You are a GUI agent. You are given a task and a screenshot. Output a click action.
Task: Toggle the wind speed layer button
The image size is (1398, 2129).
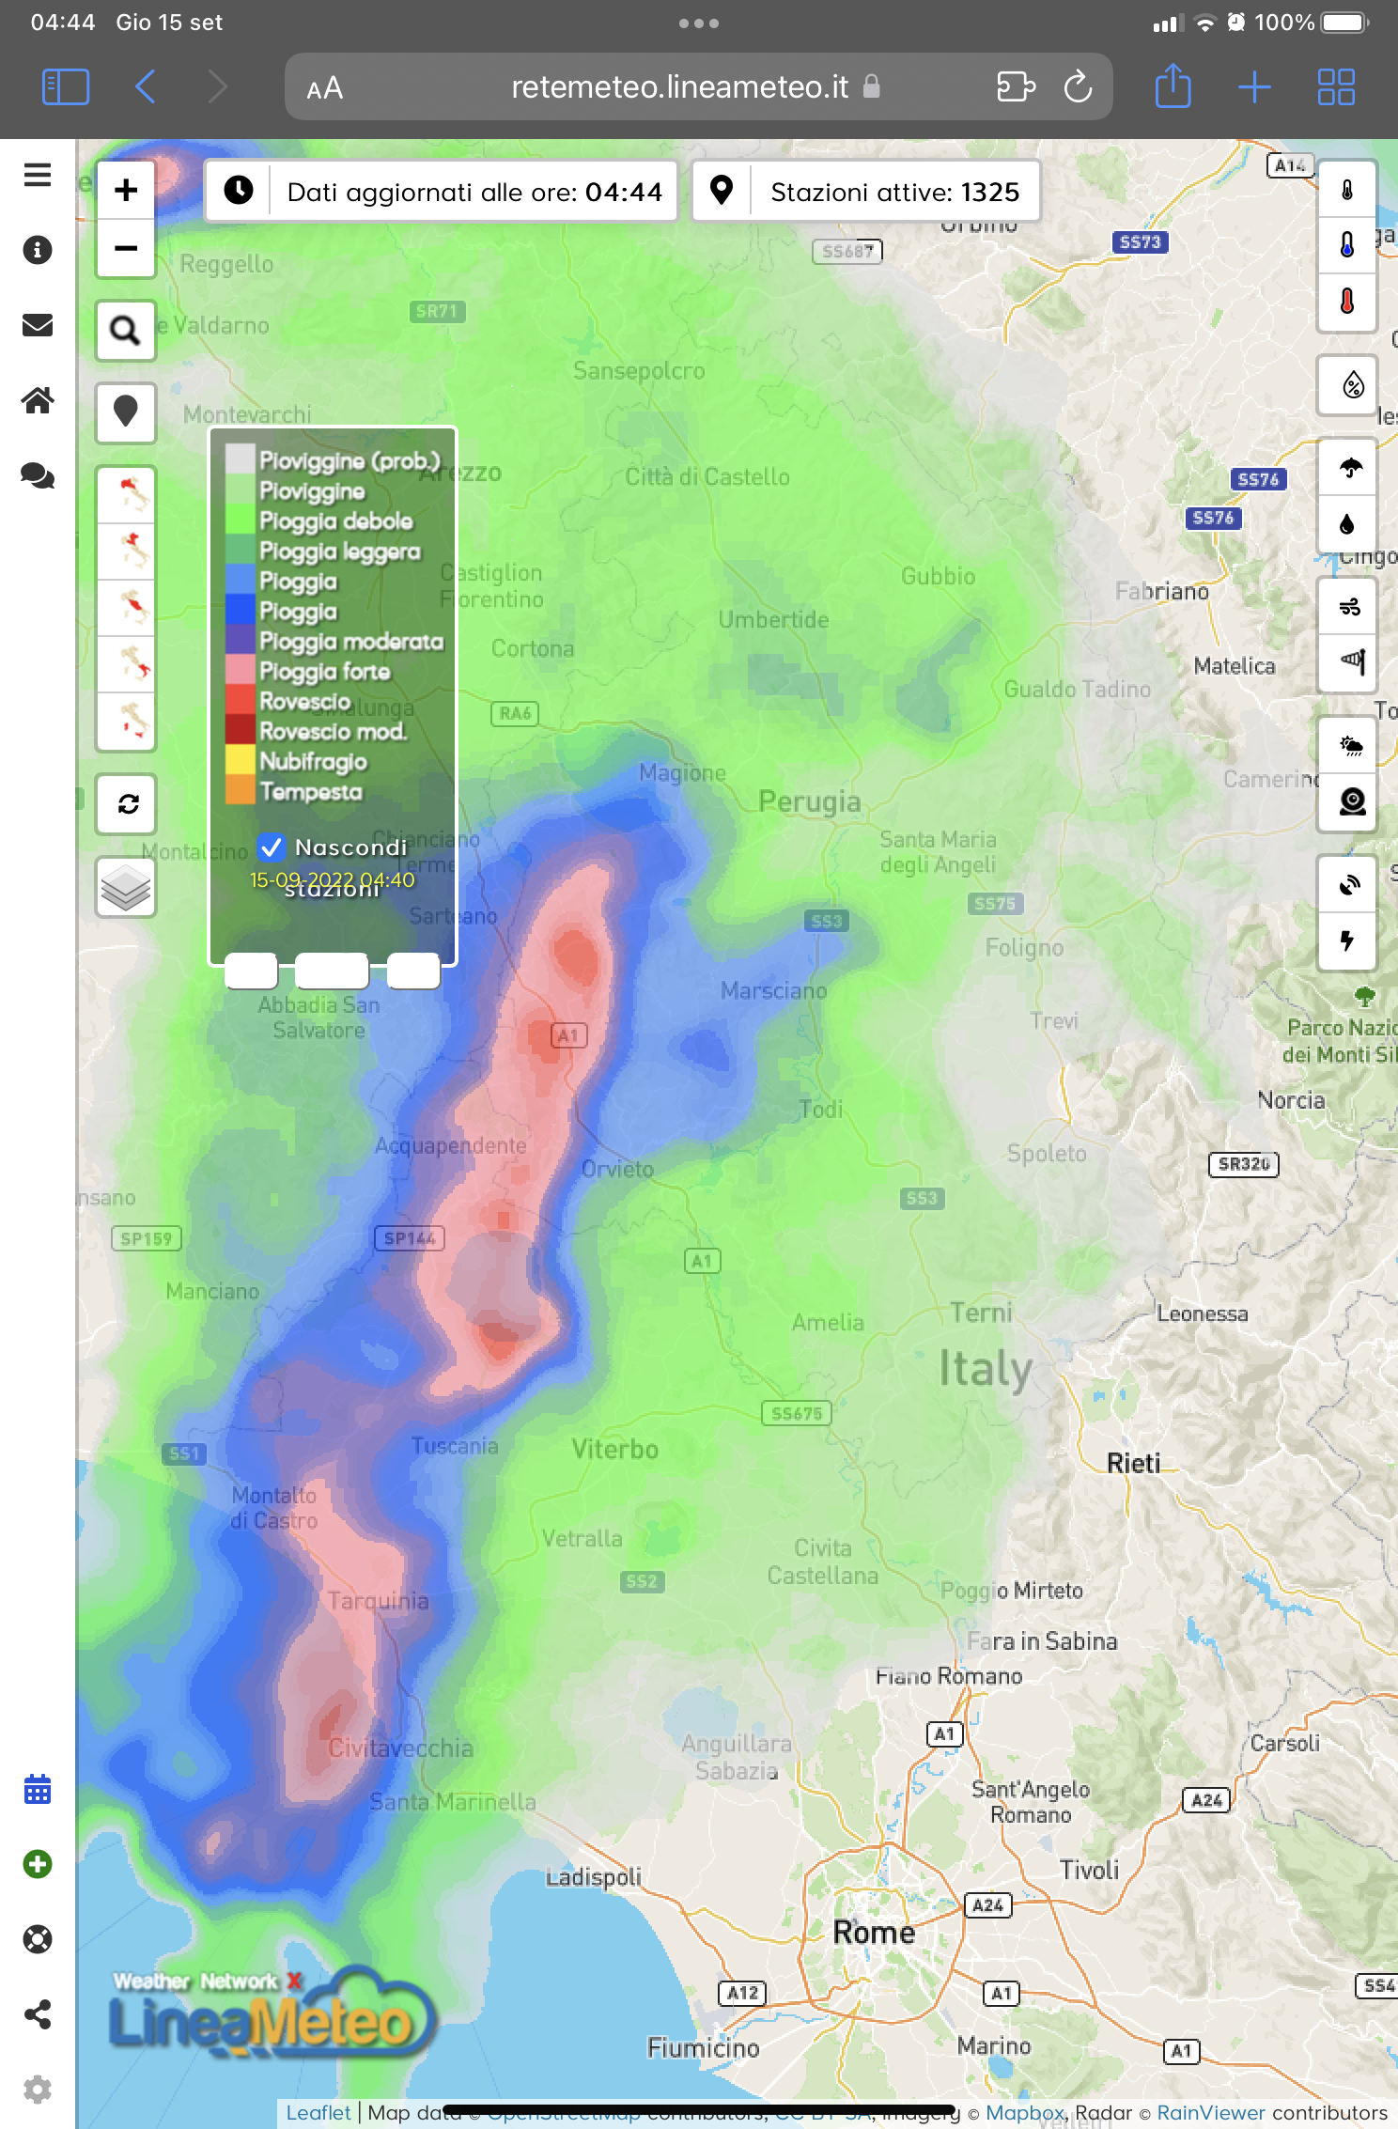point(1349,607)
